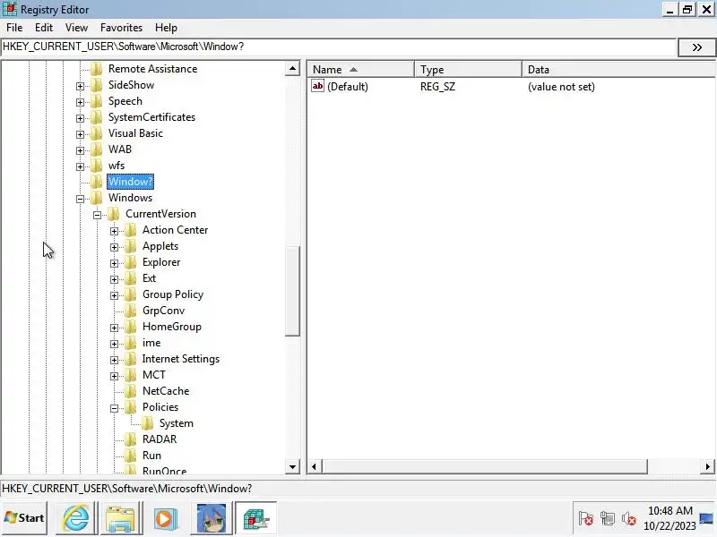Open the Favorites menu
This screenshot has height=537, width=717.
121,28
